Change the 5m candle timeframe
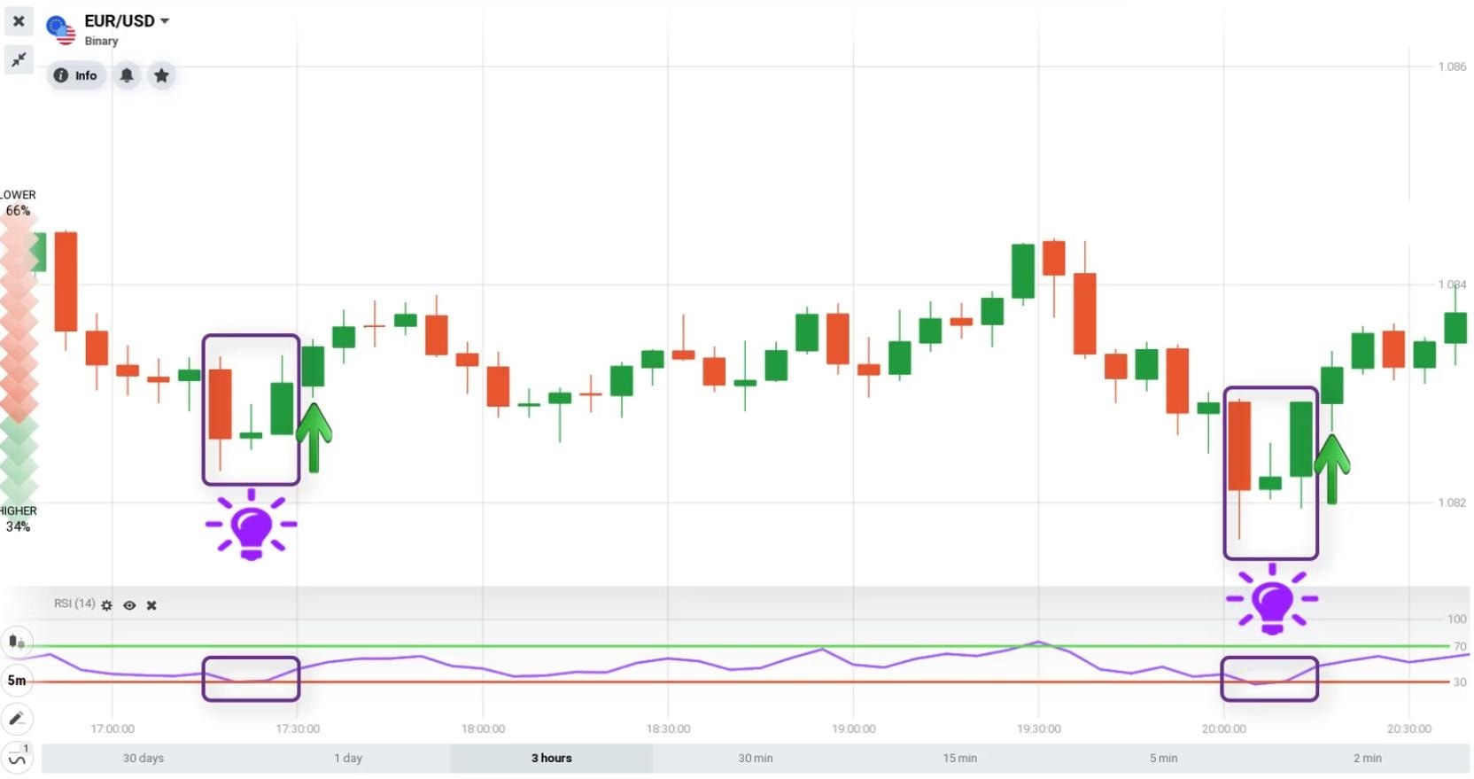The image size is (1474, 779). coord(17,681)
